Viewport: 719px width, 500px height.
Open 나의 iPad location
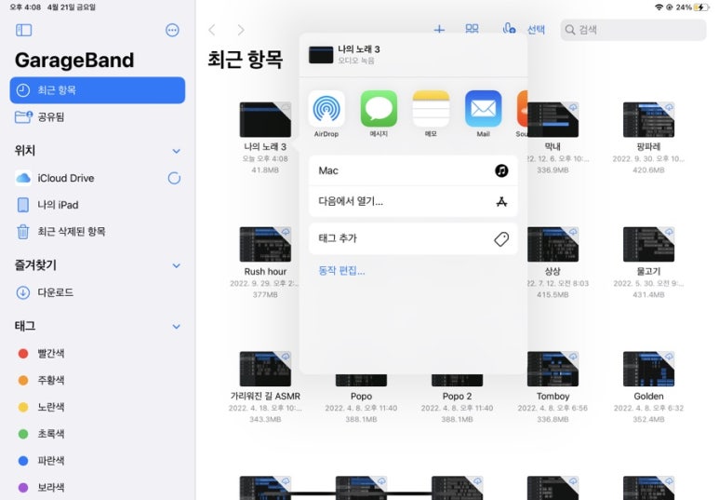point(98,205)
